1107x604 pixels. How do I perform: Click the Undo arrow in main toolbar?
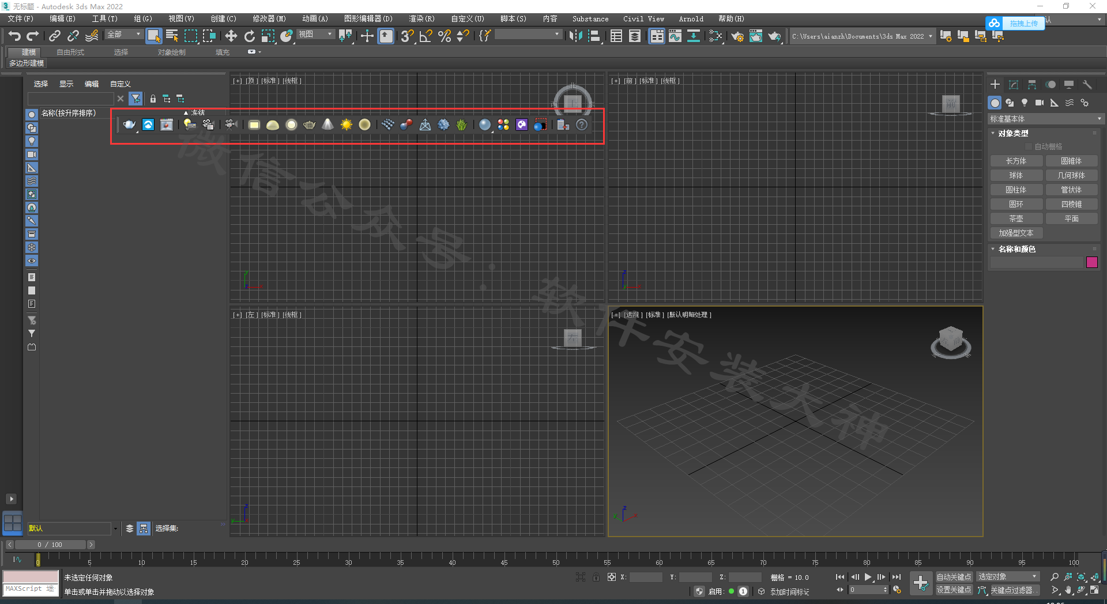point(14,36)
